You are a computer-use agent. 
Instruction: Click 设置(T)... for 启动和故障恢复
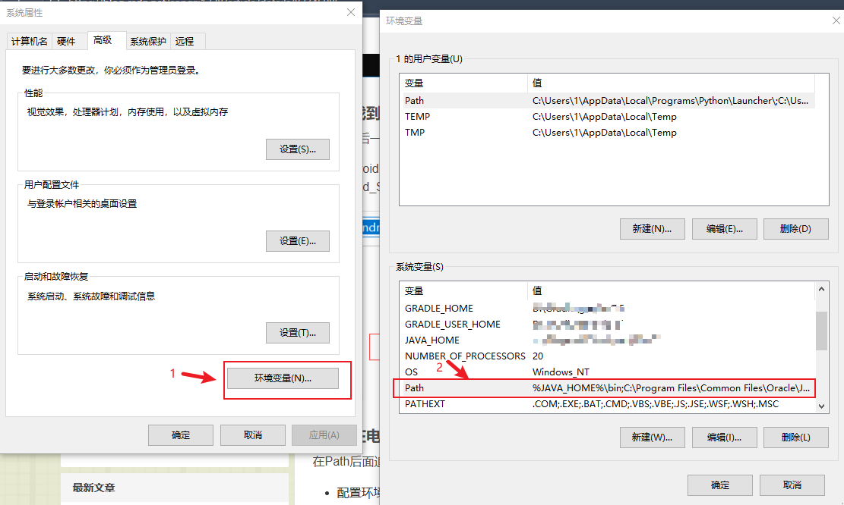pyautogui.click(x=298, y=333)
